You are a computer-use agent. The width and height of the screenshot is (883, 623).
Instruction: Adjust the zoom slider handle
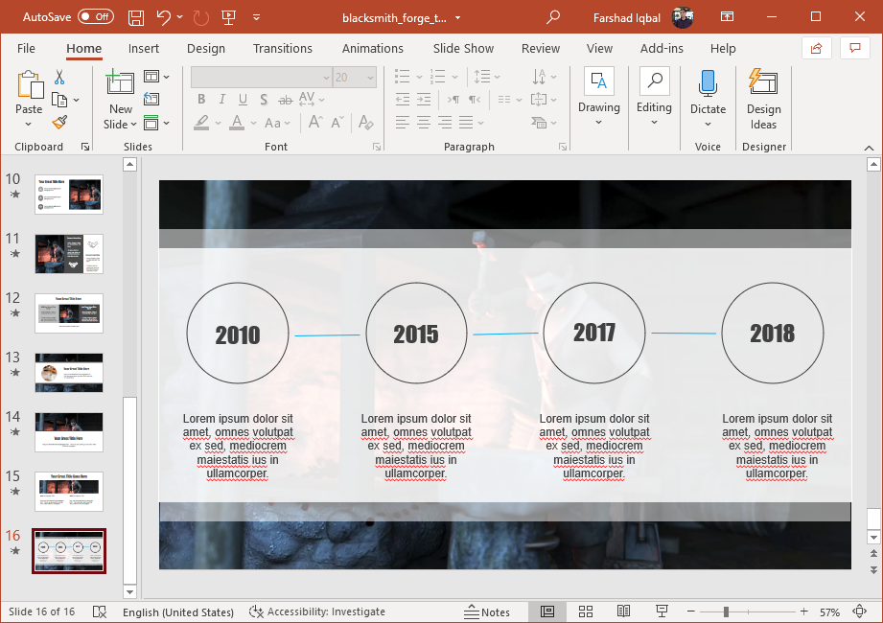(726, 611)
